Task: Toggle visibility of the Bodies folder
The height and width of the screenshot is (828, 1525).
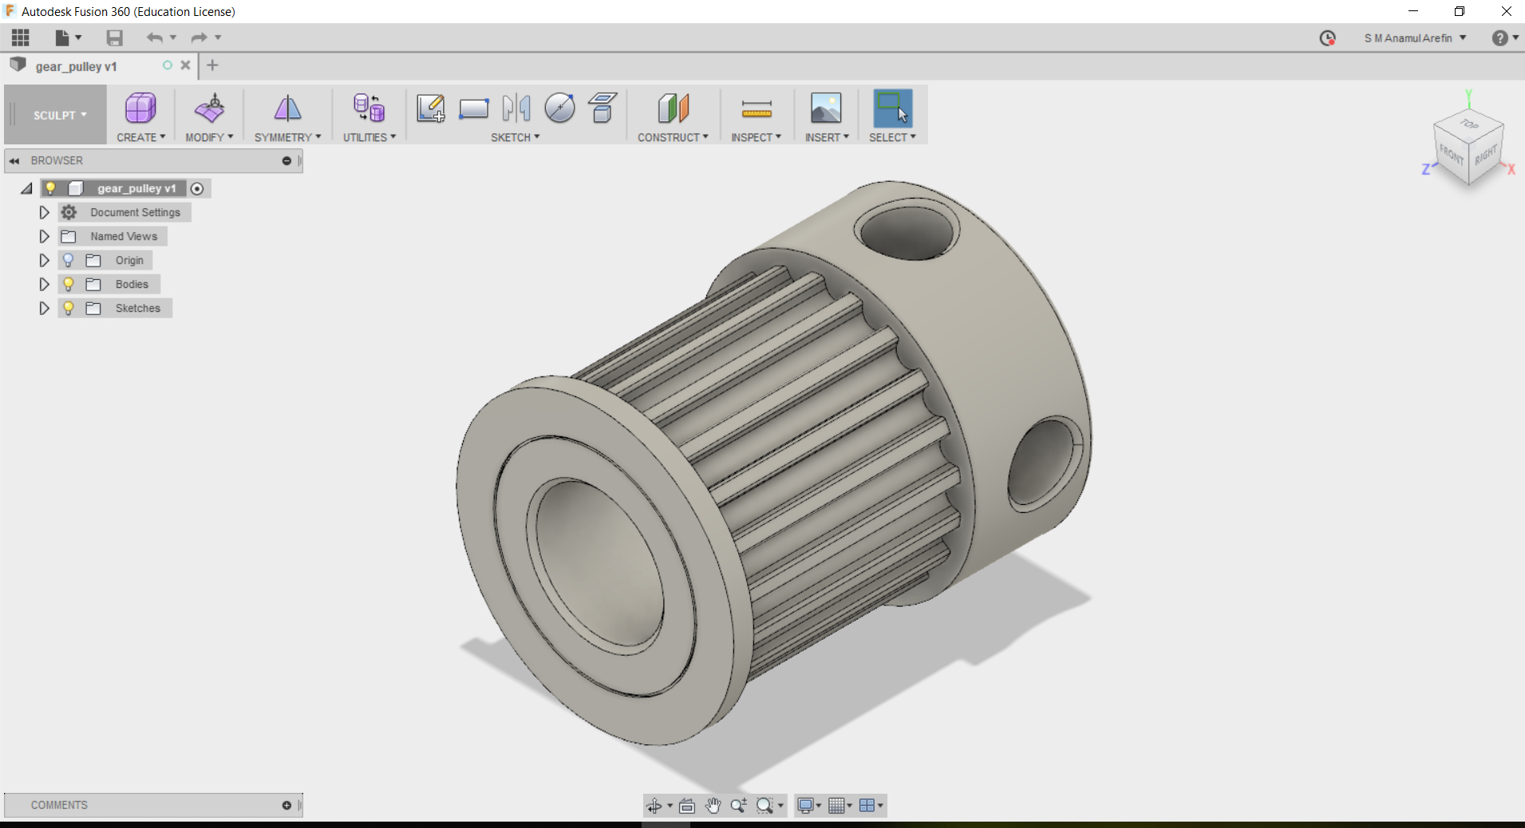Action: tap(69, 284)
